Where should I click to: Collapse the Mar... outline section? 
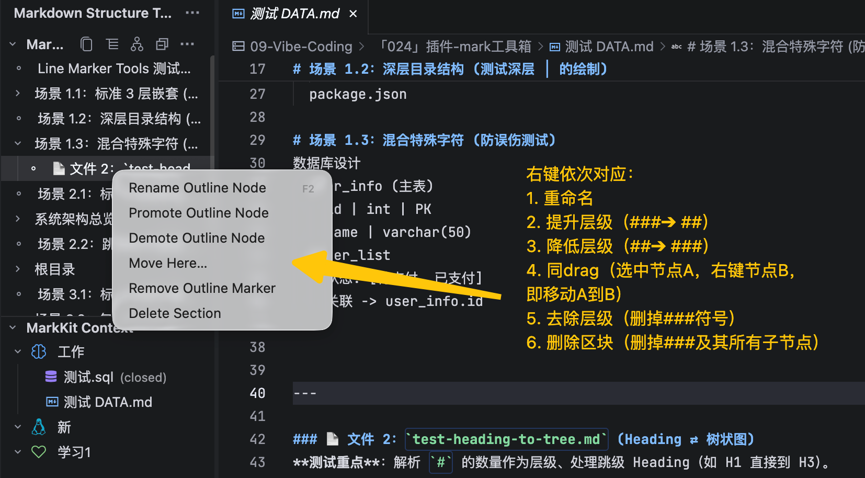[13, 44]
